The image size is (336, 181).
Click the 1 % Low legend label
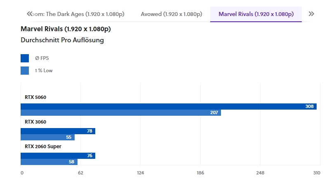point(44,71)
